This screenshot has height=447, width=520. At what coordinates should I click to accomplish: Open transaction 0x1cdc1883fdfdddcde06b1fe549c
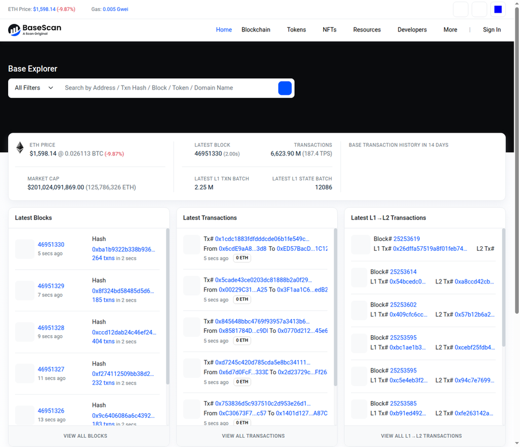click(x=262, y=239)
